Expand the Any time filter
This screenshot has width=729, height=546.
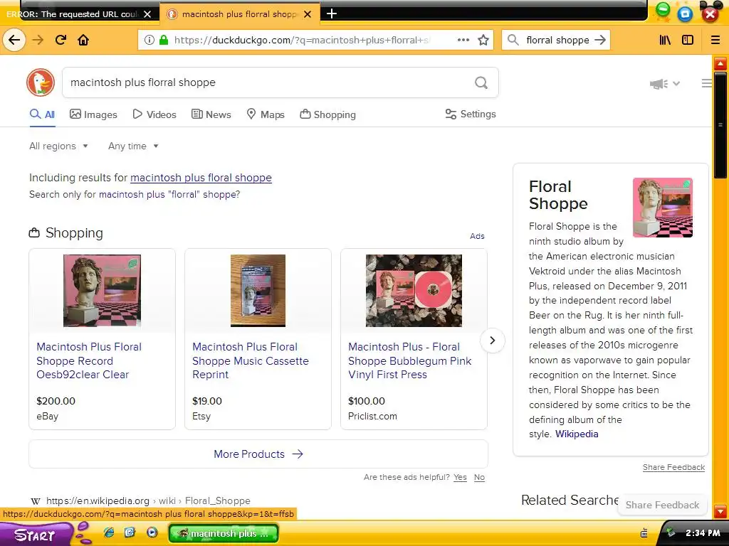[133, 146]
